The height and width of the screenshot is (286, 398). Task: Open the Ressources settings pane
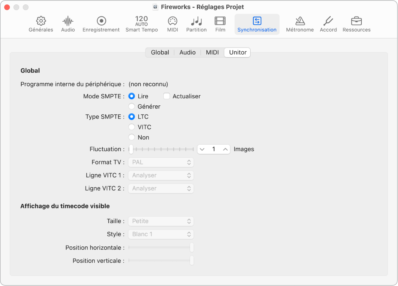pyautogui.click(x=357, y=24)
